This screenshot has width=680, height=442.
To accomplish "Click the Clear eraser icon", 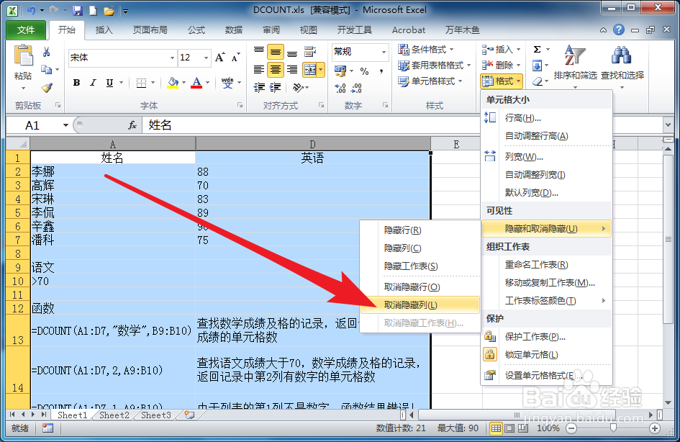I will [538, 81].
